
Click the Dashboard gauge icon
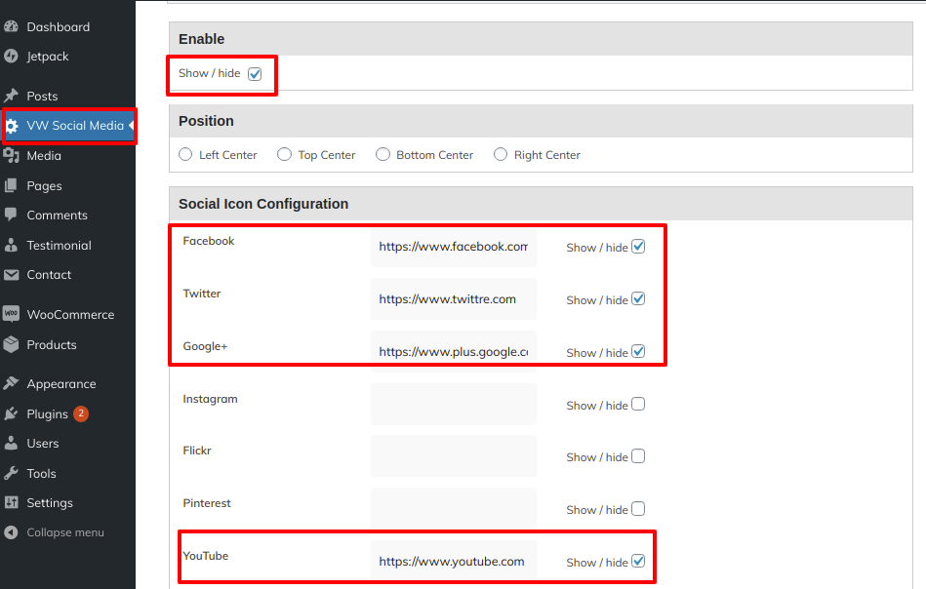pos(12,27)
